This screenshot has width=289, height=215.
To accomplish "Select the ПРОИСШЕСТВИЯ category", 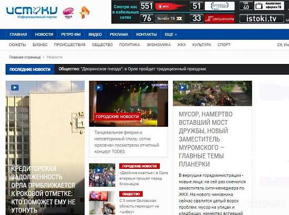I will pyautogui.click(x=69, y=45).
